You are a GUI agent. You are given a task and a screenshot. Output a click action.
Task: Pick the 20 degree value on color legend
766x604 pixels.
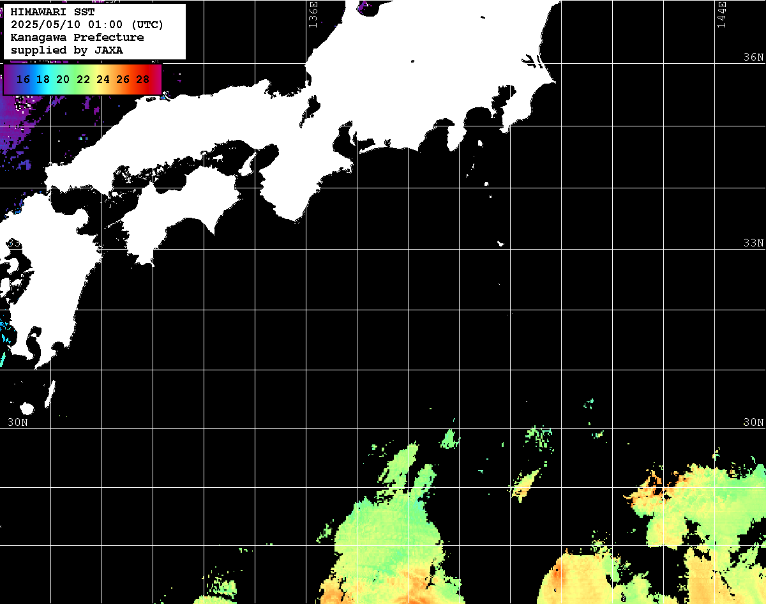point(63,80)
